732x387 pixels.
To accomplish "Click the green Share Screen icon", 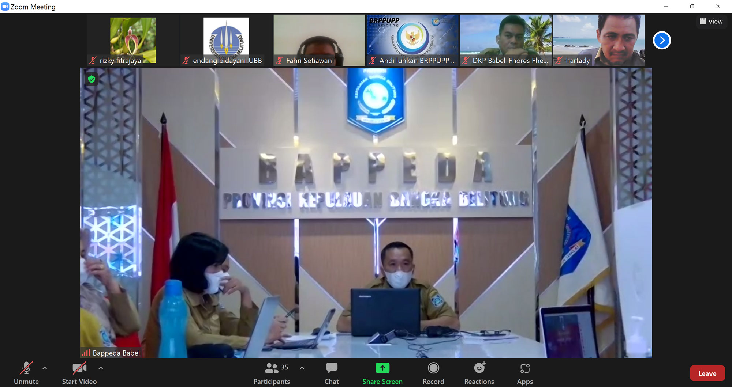I will [382, 368].
